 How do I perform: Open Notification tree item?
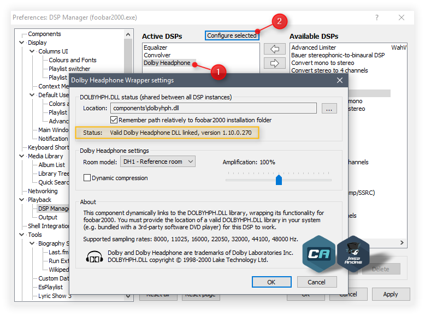pyautogui.click(x=53, y=139)
